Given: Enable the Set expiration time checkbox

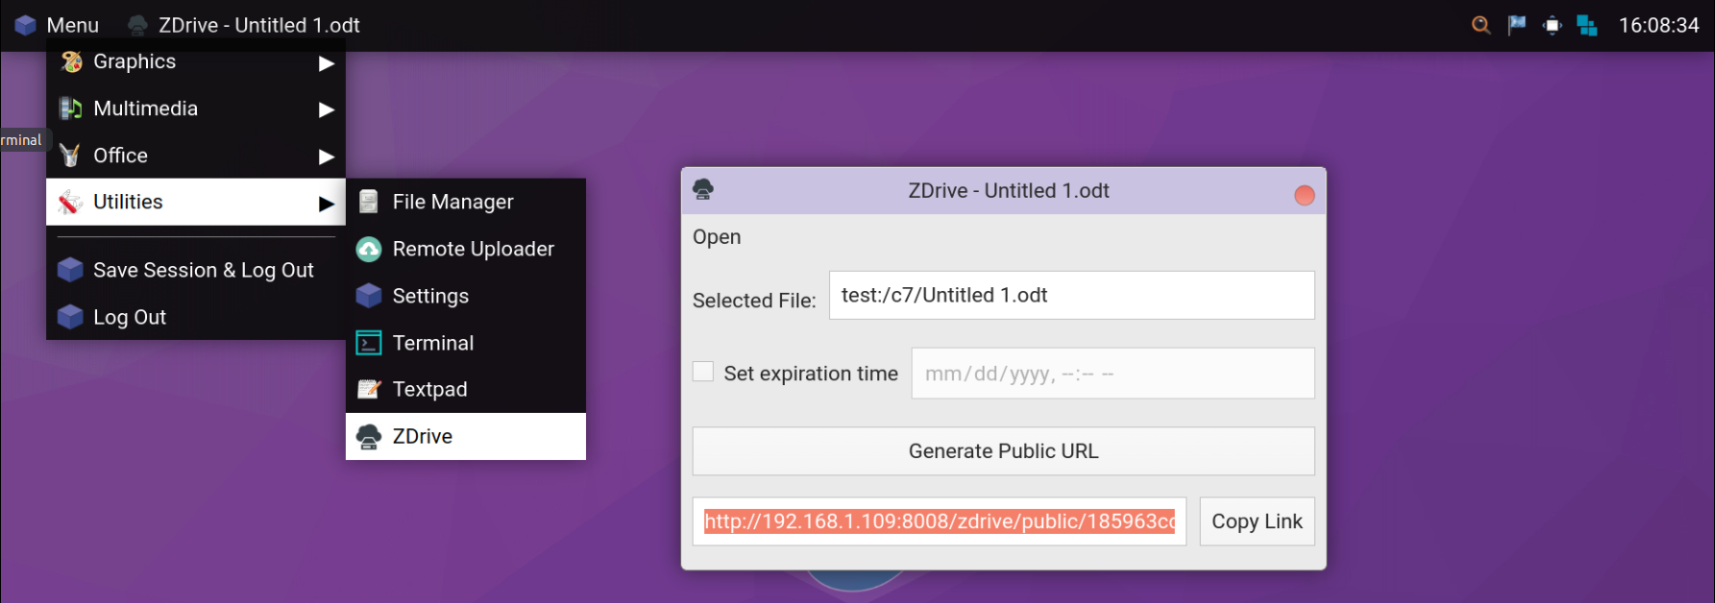Looking at the screenshot, I should 703,373.
